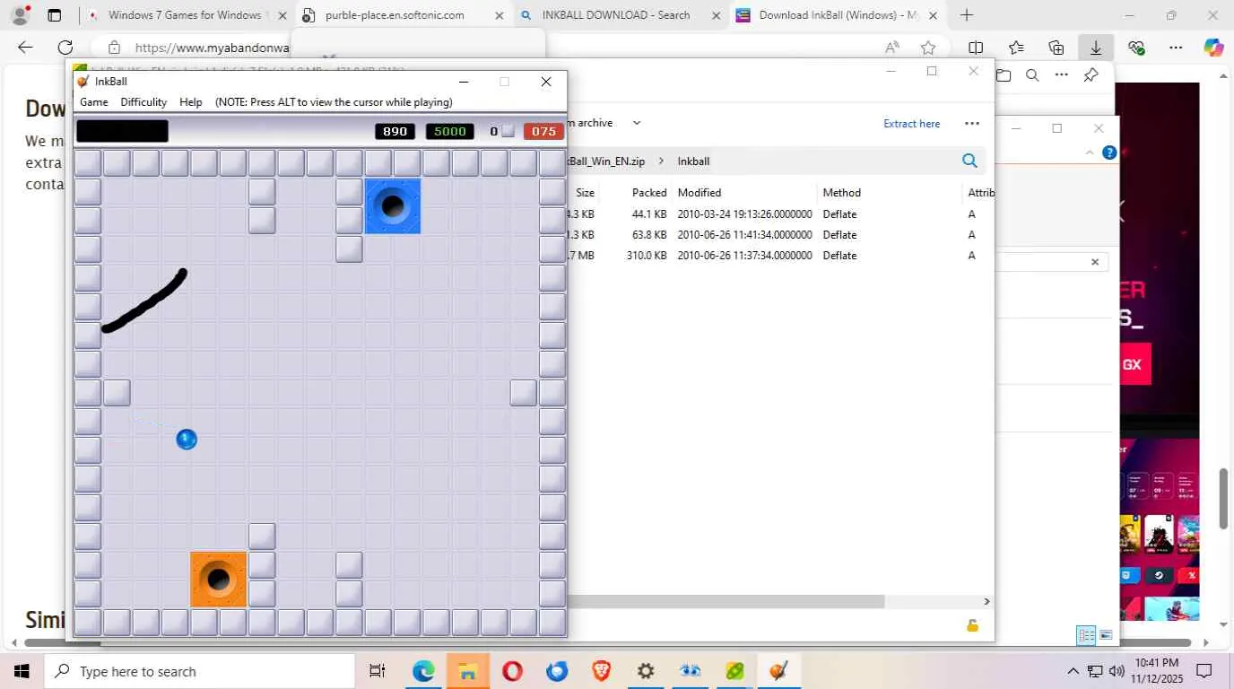Open the read aloud icon in address bar

click(892, 48)
